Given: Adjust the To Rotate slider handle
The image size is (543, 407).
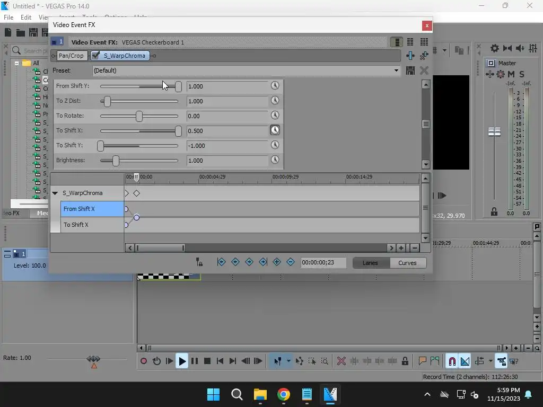Looking at the screenshot, I should (139, 116).
